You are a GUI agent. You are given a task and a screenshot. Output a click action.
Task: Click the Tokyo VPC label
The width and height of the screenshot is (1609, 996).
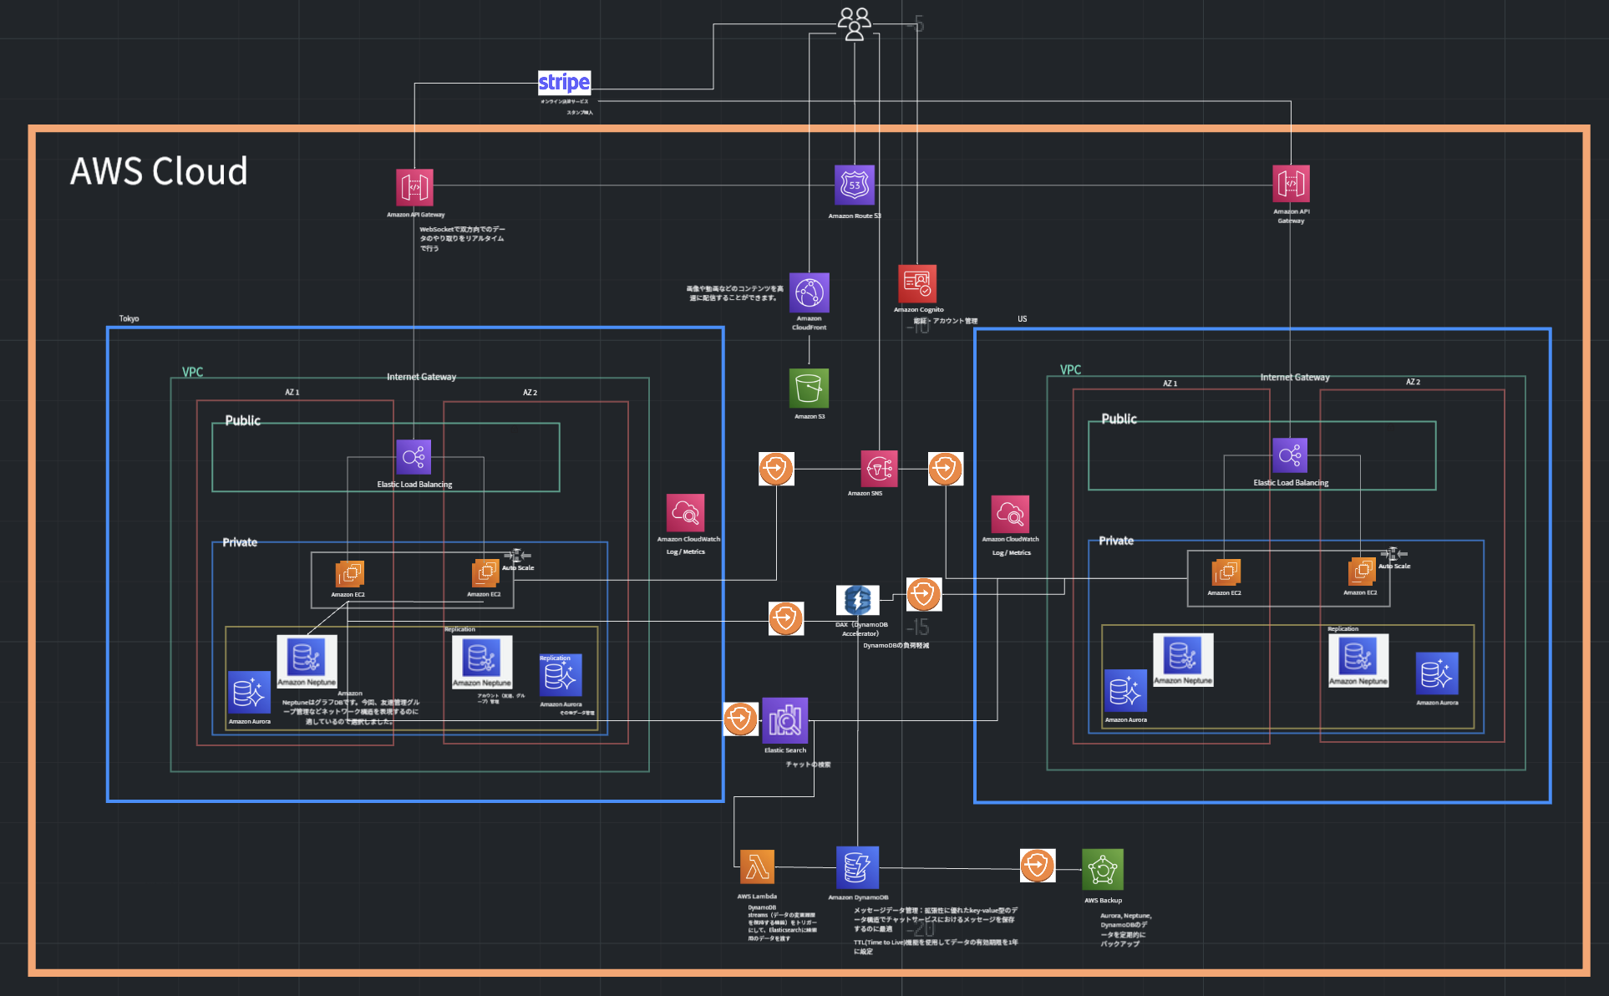(192, 372)
